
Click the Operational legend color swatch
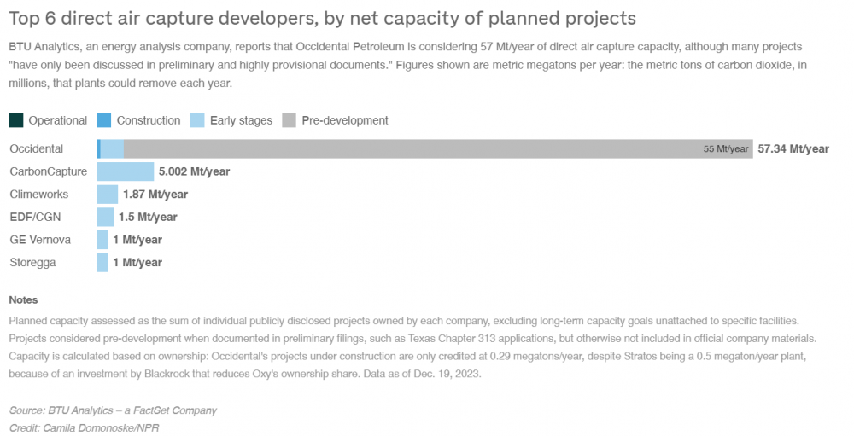(x=16, y=120)
